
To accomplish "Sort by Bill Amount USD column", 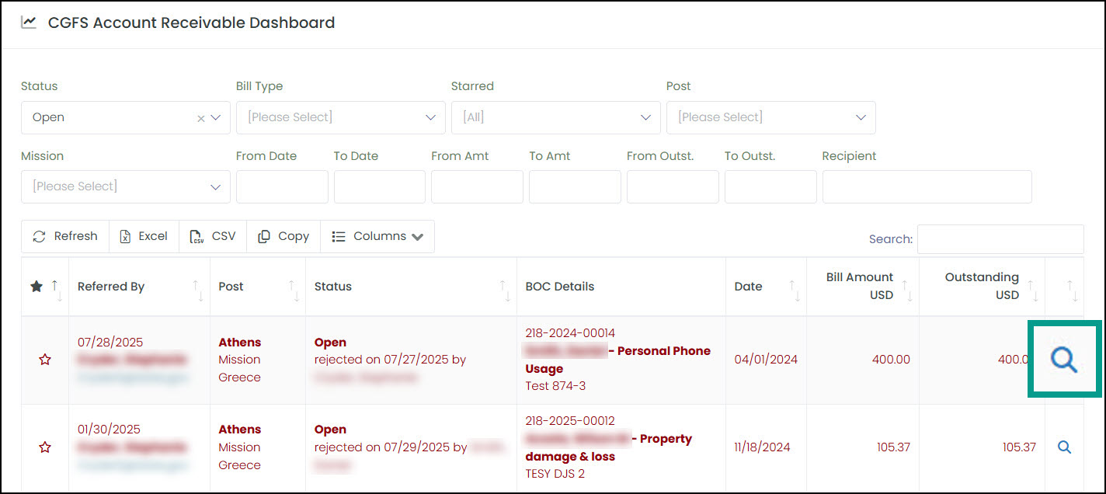I will click(x=863, y=287).
